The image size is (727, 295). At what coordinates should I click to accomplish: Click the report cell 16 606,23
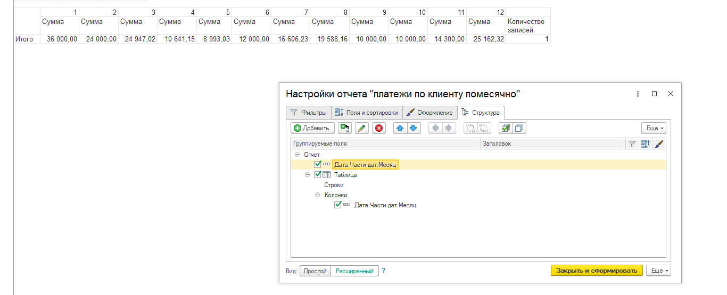(291, 39)
